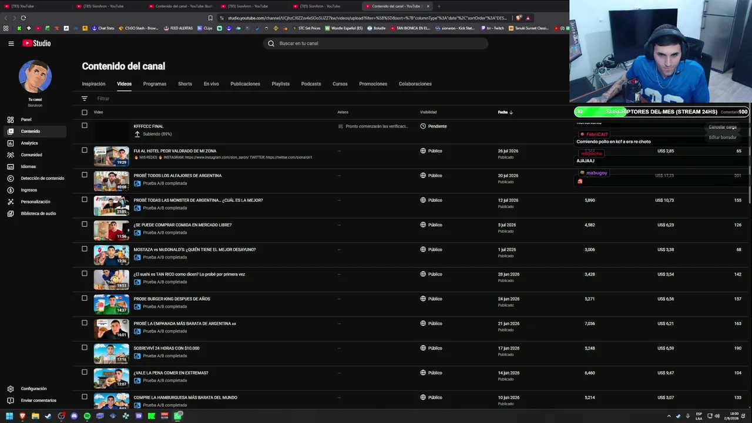Switch to the Programas tab
Image resolution: width=752 pixels, height=423 pixels.
[x=155, y=84]
